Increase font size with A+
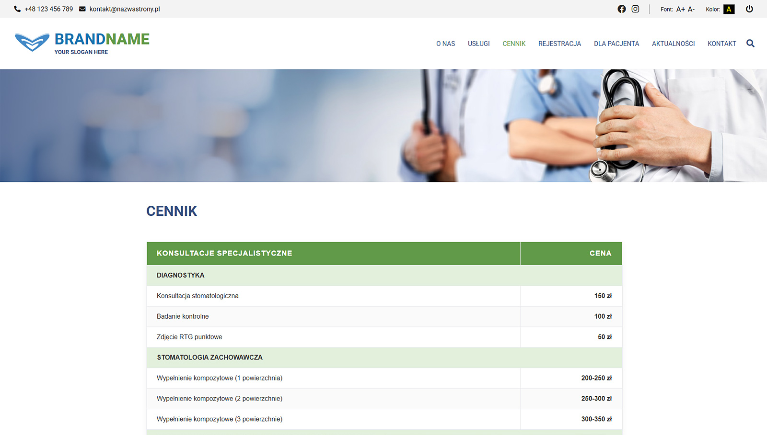This screenshot has width=767, height=435. coord(680,9)
